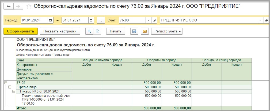270x111 pixels.
Task: Open the period selection ellipsis button
Action: (101, 20)
